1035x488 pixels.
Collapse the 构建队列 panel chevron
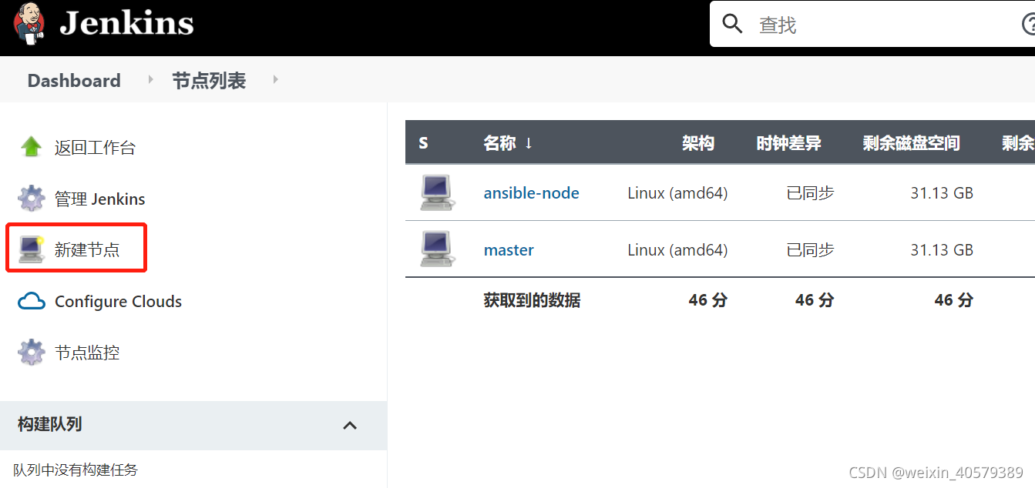click(350, 425)
